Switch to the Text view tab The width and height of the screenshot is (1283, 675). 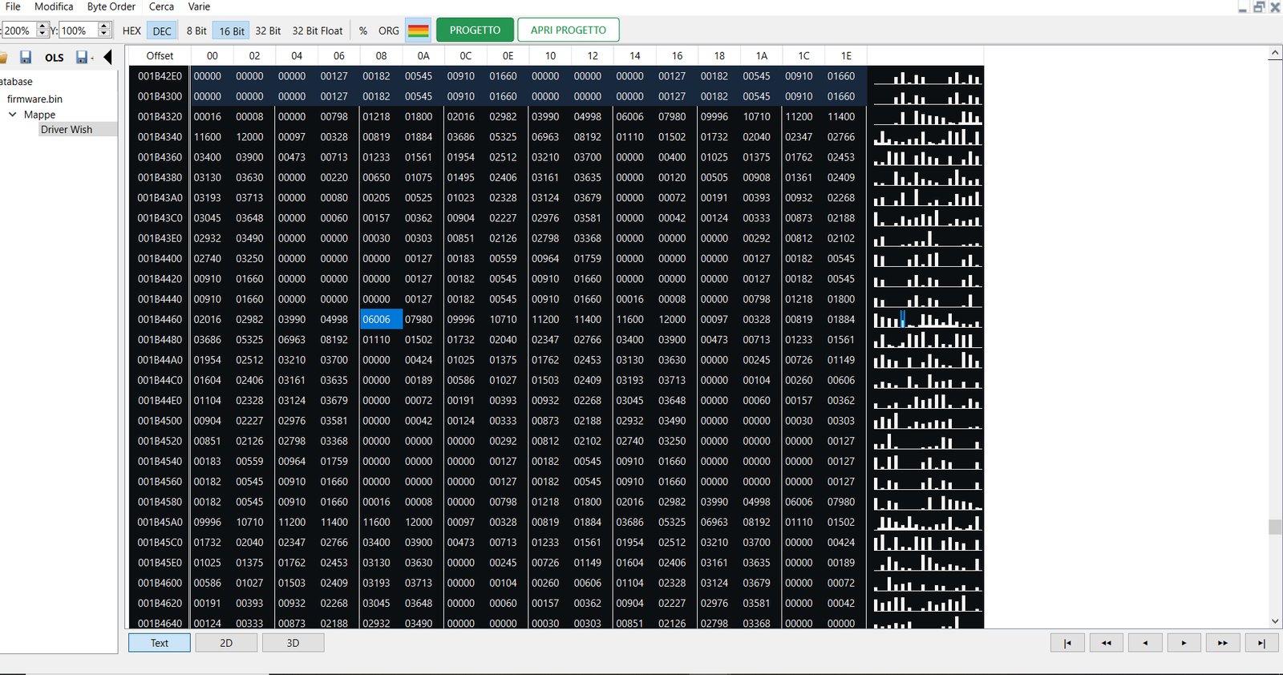(x=160, y=643)
